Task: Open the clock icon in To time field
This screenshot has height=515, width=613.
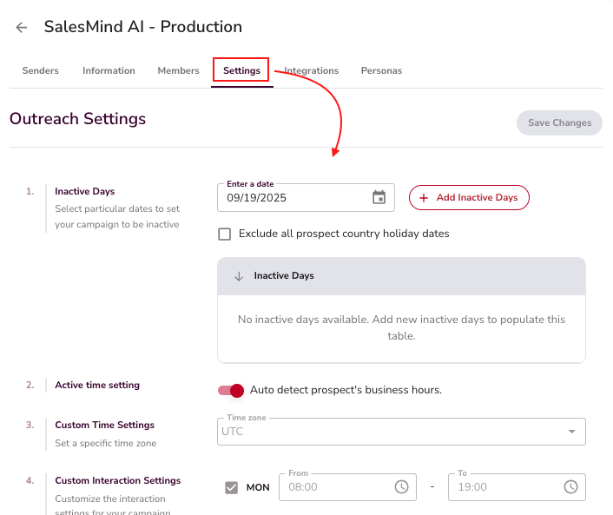Action: [570, 487]
